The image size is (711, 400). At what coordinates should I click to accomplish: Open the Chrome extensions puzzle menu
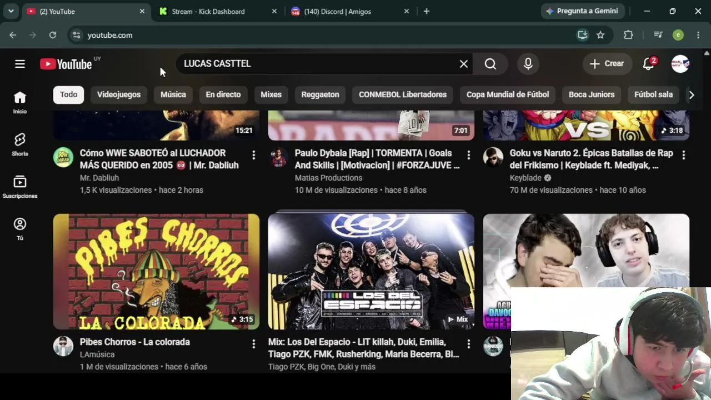[628, 35]
